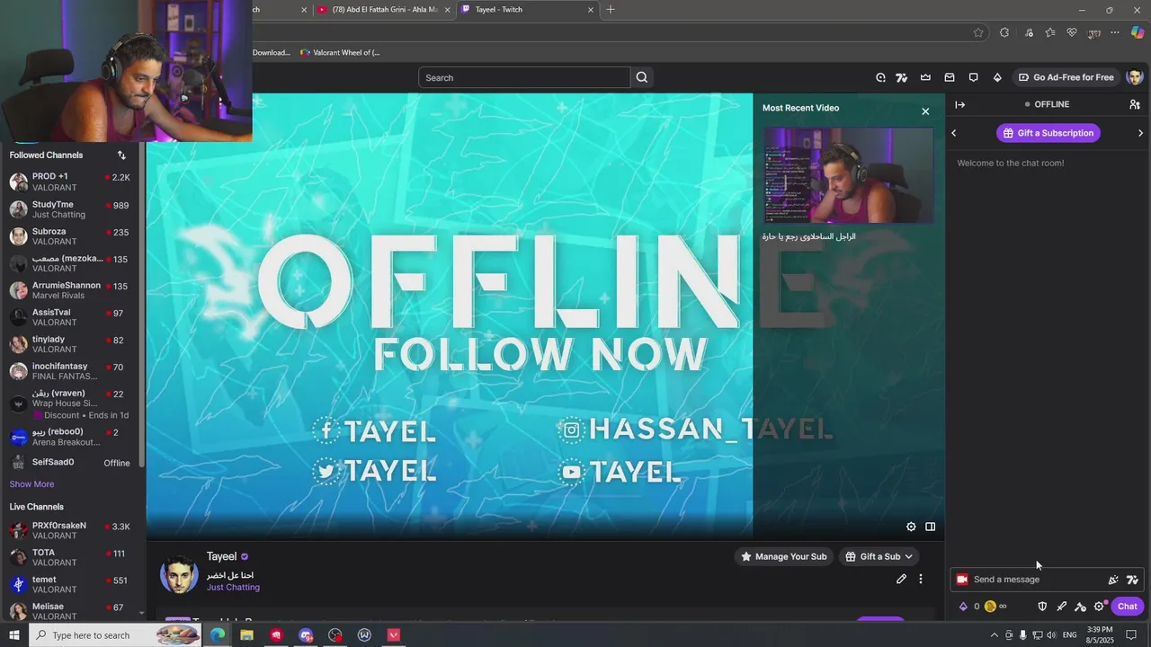Open the user avatar menu in header

point(1134,77)
